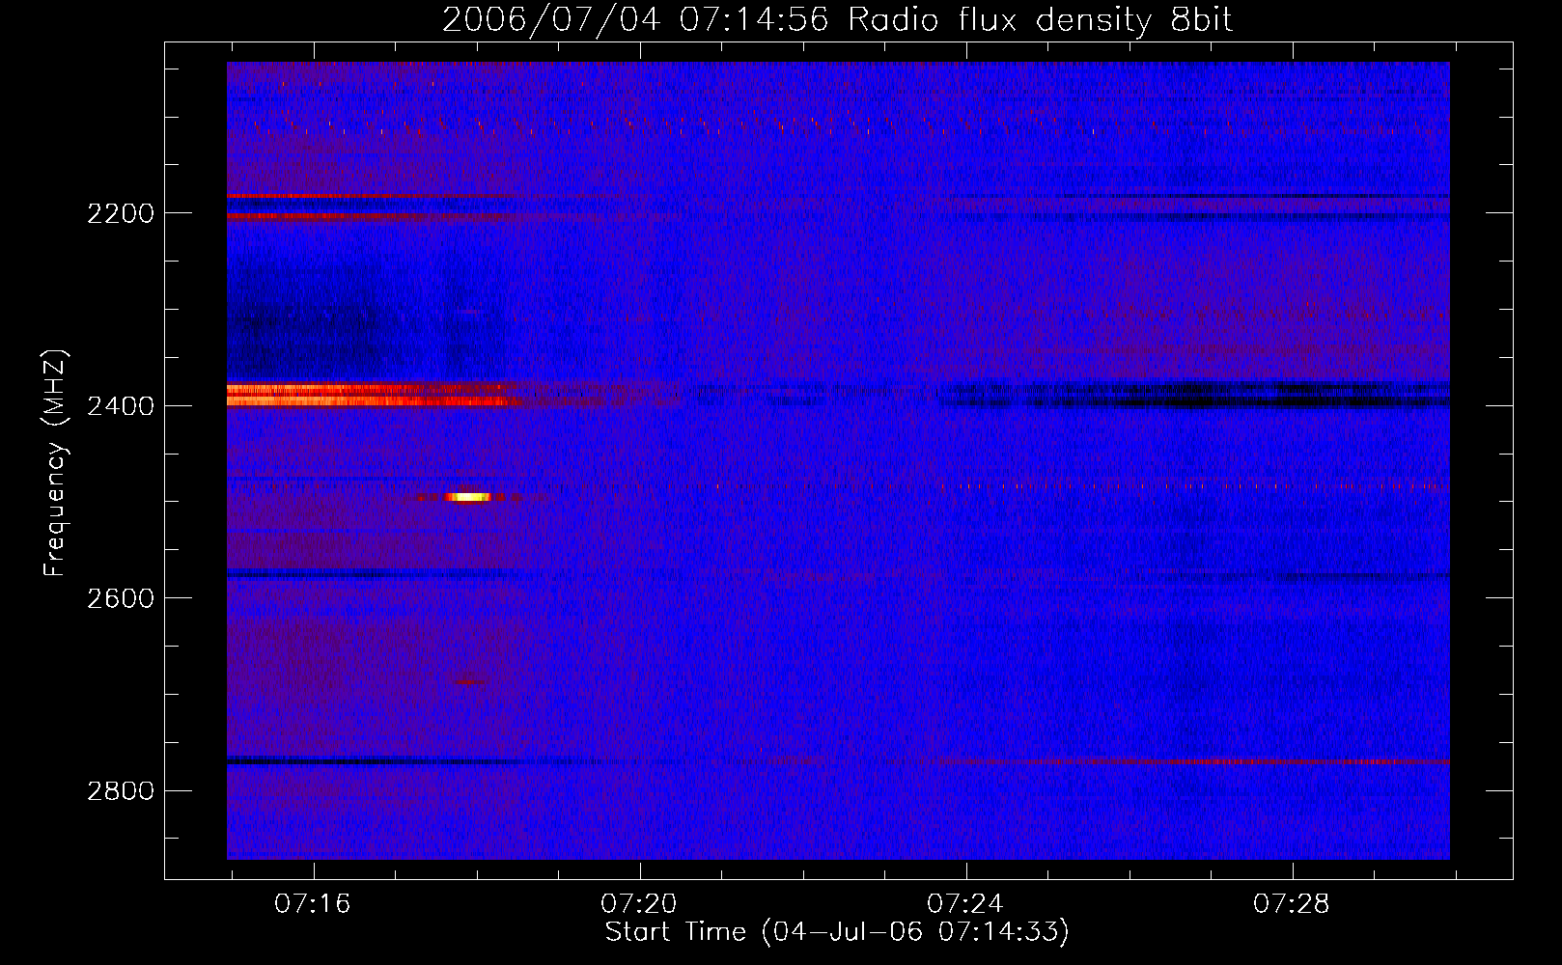Click the 07:20 time tick label
The height and width of the screenshot is (965, 1562).
tap(639, 904)
